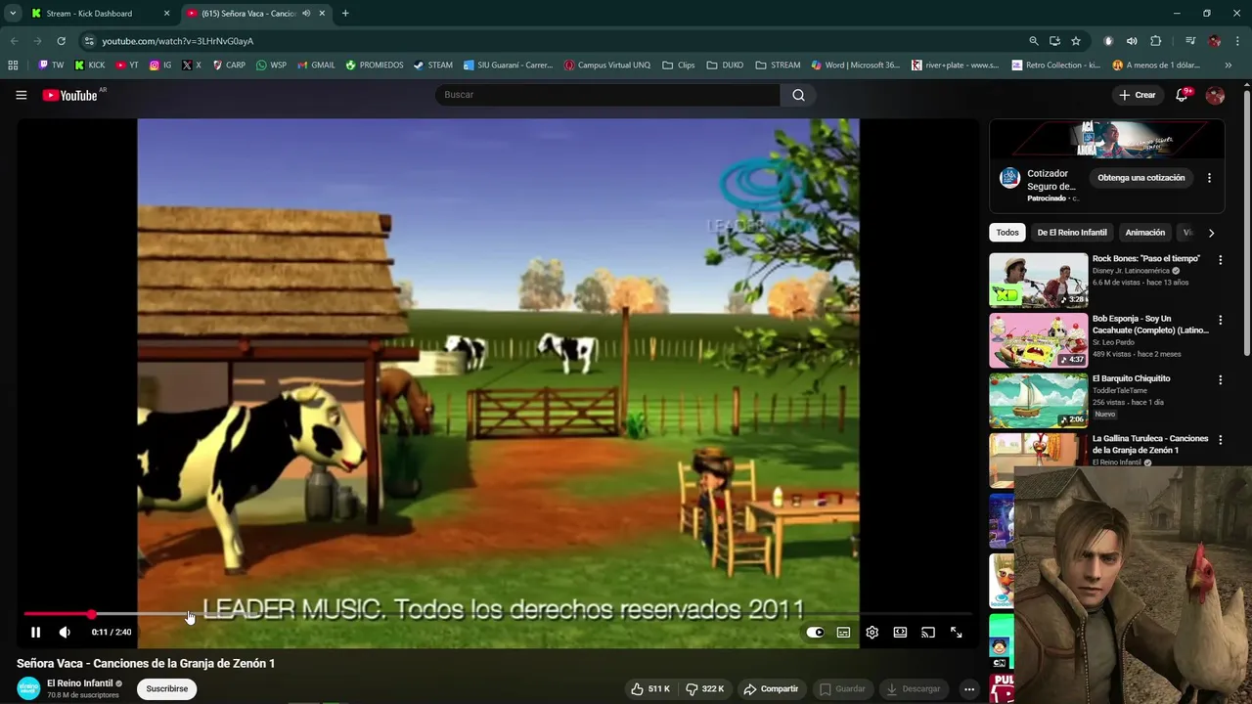
Task: Open the Campus Virtual UNQ bookmark
Action: tap(607, 66)
